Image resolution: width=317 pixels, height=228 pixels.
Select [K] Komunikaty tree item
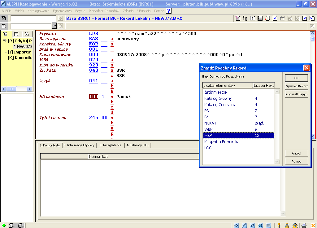click(20, 58)
